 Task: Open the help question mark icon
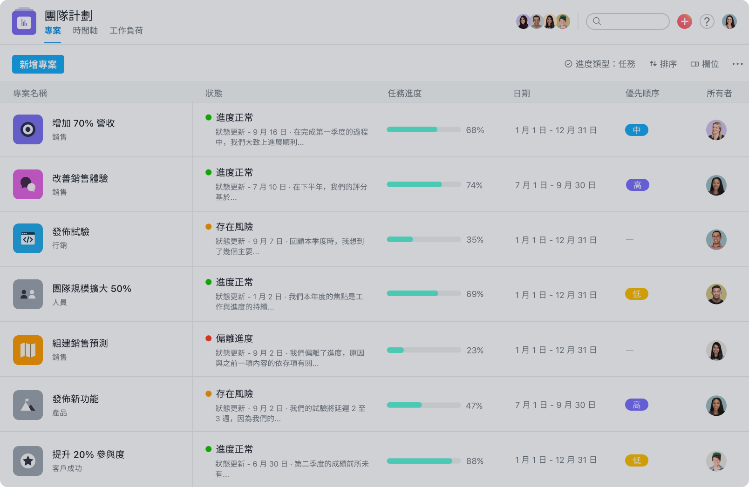pos(707,21)
